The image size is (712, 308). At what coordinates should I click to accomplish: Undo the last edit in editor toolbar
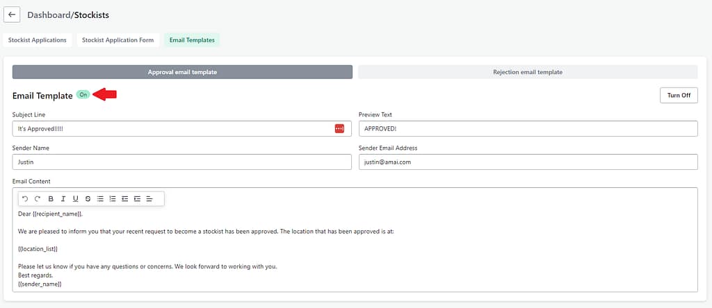coord(25,199)
